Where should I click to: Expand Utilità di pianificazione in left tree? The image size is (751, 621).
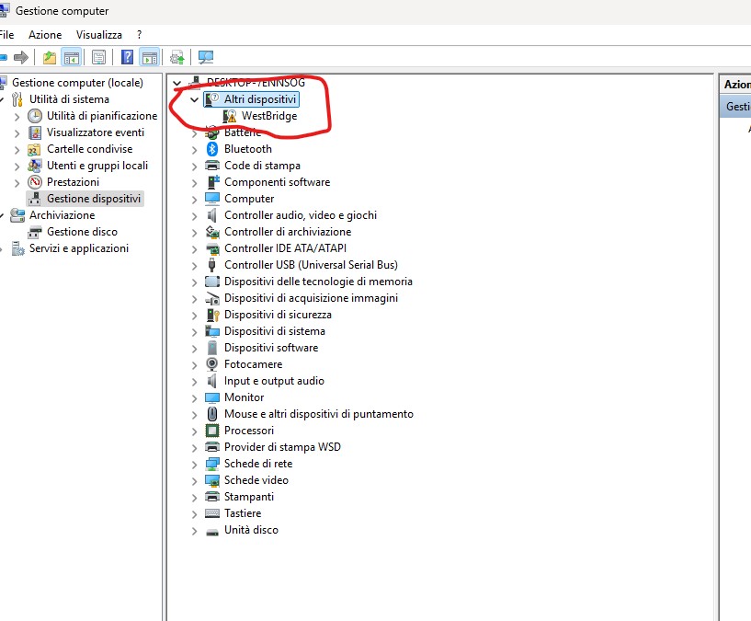click(x=17, y=117)
